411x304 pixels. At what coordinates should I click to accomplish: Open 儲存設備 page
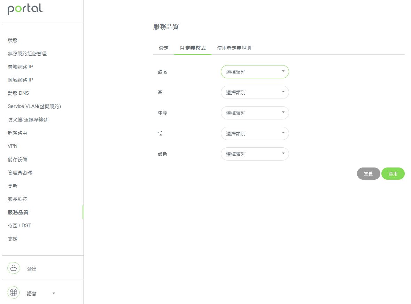[17, 159]
